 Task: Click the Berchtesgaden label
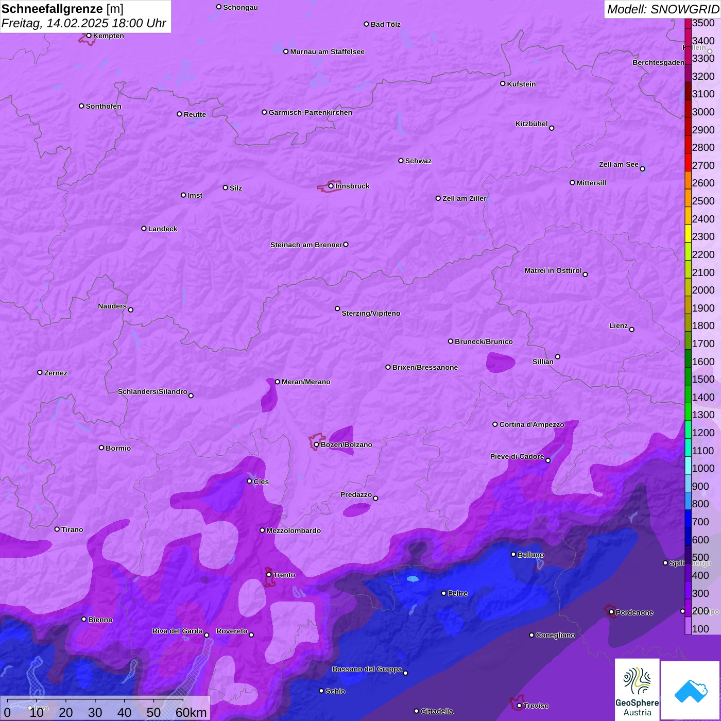659,62
